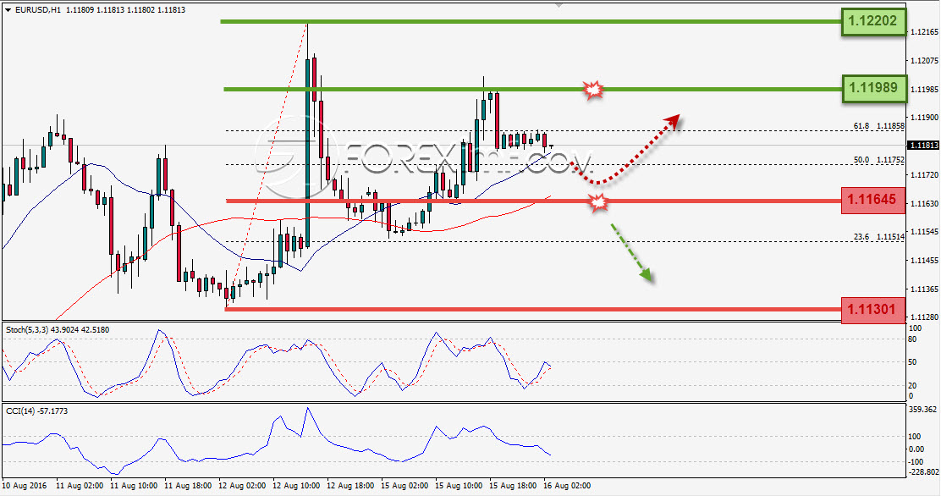Click price axis value 1.11455
This screenshot has width=941, height=496.
[x=924, y=261]
